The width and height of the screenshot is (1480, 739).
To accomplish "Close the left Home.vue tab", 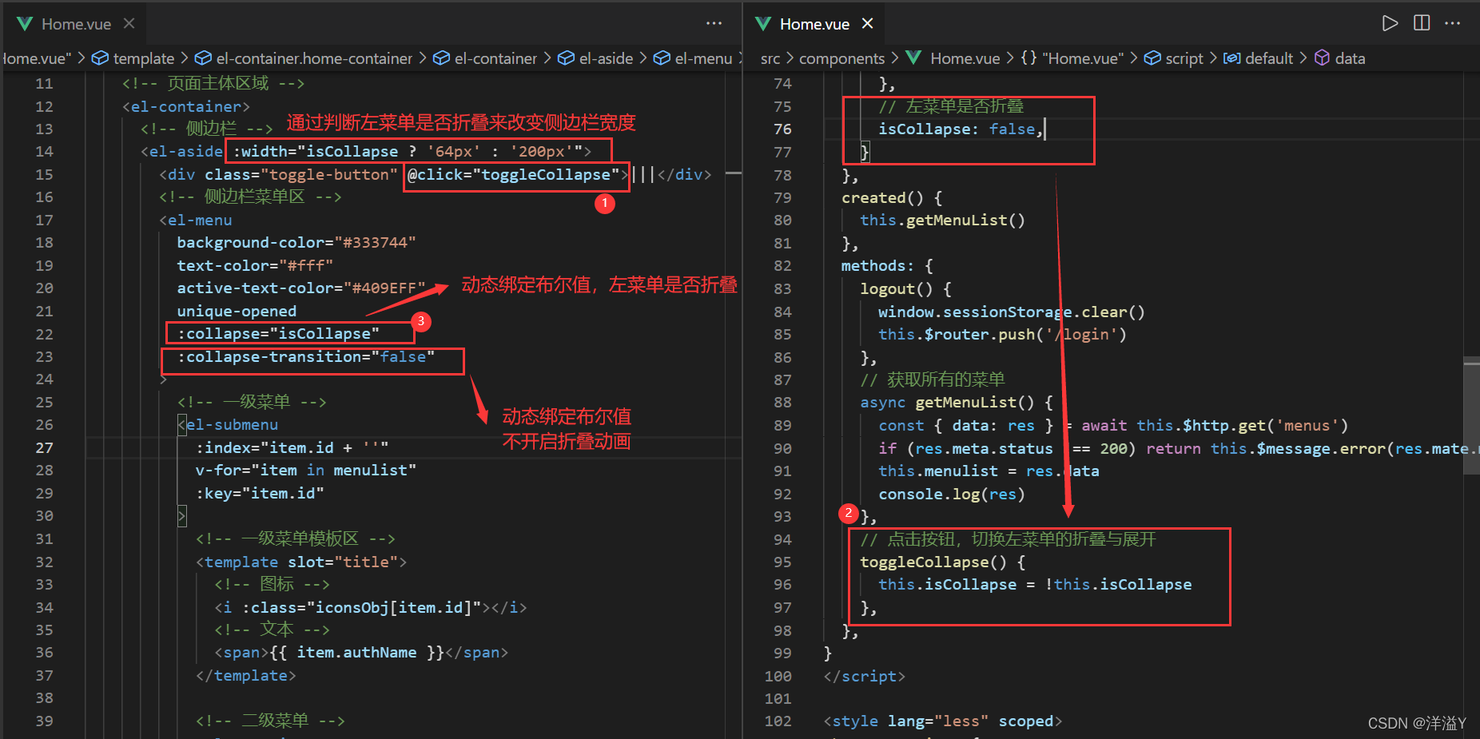I will 129,24.
